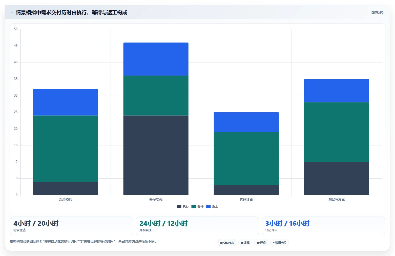Click the y-axis value 45
395x256 pixels.
tap(16, 46)
